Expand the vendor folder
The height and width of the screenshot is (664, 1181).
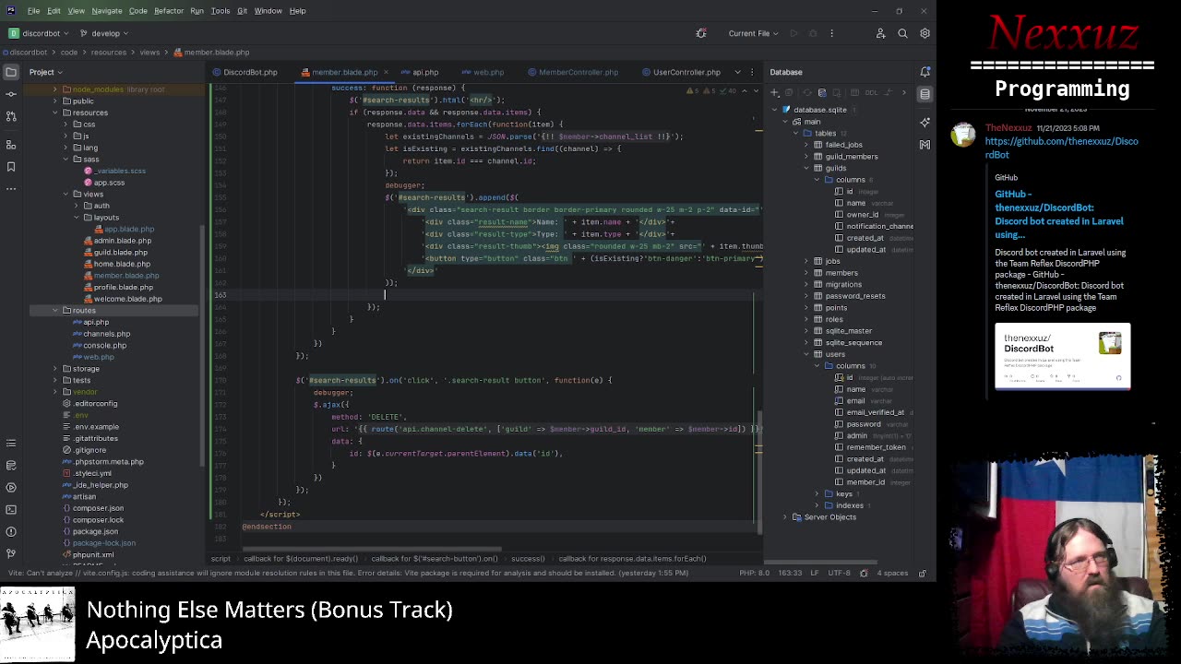click(x=54, y=392)
